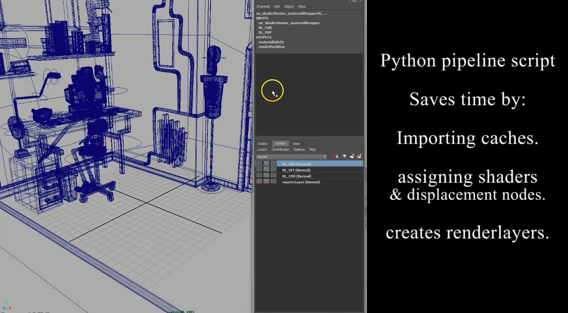Create render layer from selected objects
Image resolution: width=568 pixels, height=313 pixels.
tap(359, 156)
